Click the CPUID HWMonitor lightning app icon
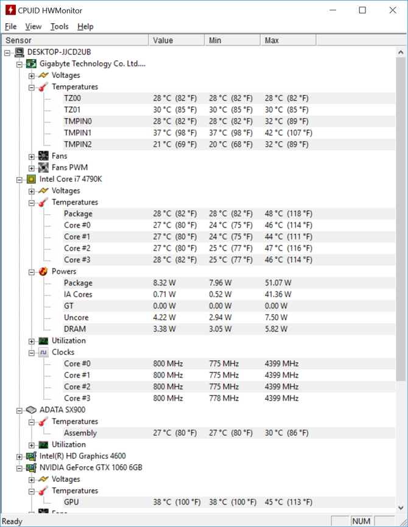Viewport: 408px width, 527px height. point(10,10)
